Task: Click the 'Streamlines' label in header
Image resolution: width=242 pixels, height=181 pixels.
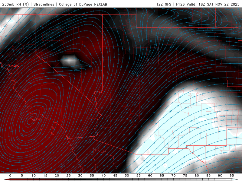Action: pos(44,4)
